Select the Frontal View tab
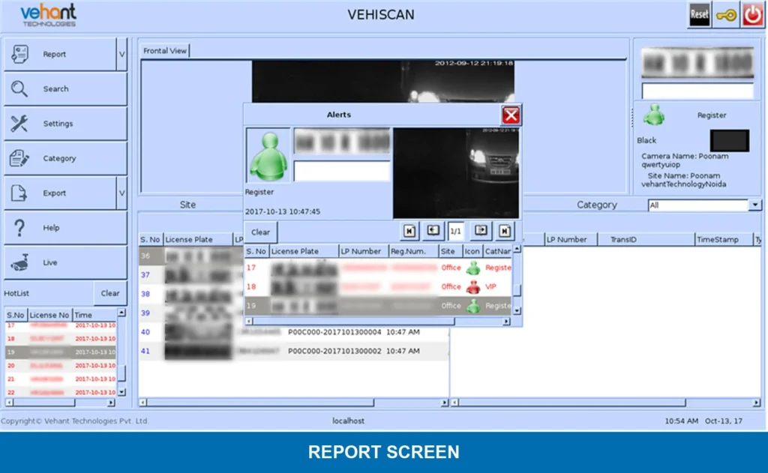This screenshot has width=768, height=473. click(165, 51)
